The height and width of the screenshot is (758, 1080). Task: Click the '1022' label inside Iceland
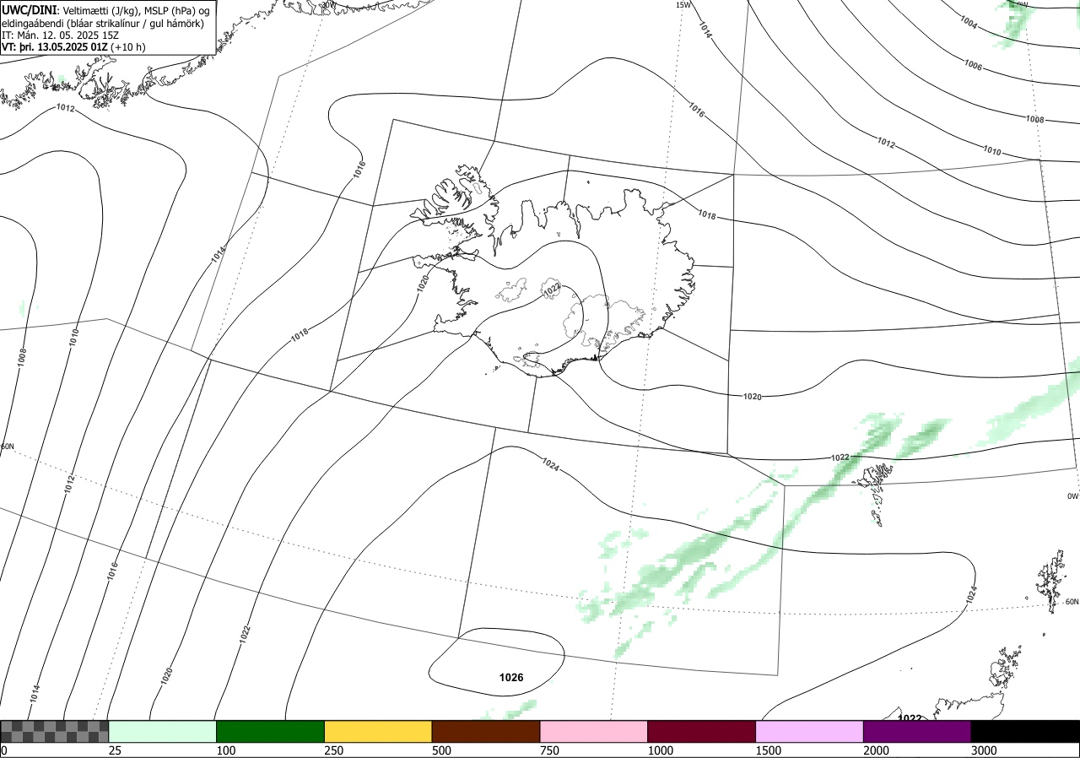[x=552, y=290]
